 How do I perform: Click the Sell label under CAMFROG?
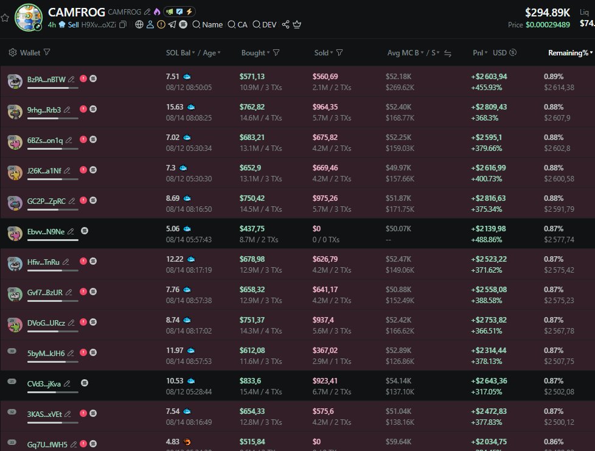73,25
